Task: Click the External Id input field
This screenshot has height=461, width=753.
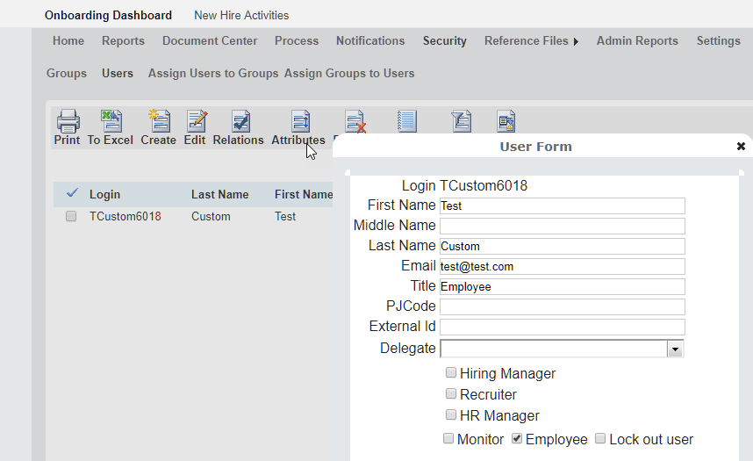Action: pyautogui.click(x=563, y=327)
